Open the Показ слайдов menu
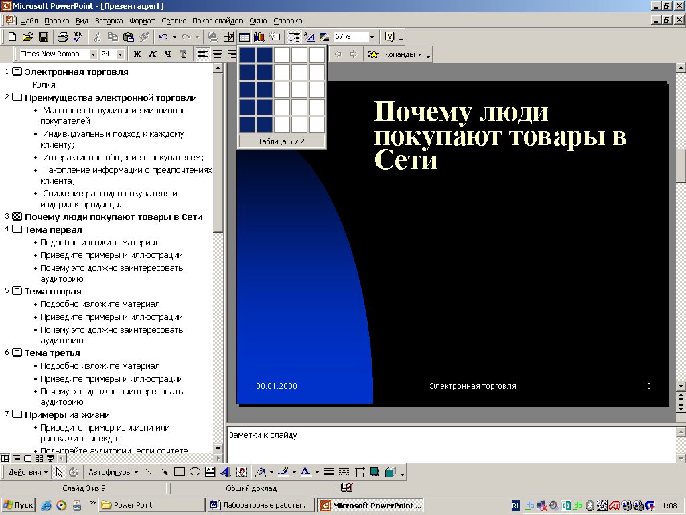 point(218,21)
